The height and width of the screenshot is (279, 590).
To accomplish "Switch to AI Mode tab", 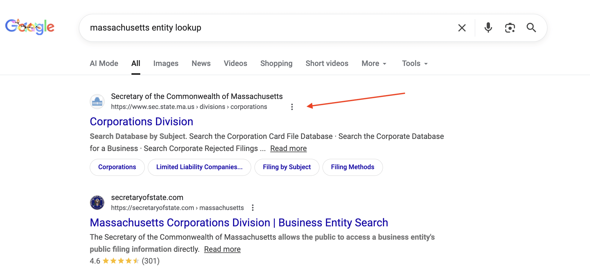I will (x=104, y=64).
